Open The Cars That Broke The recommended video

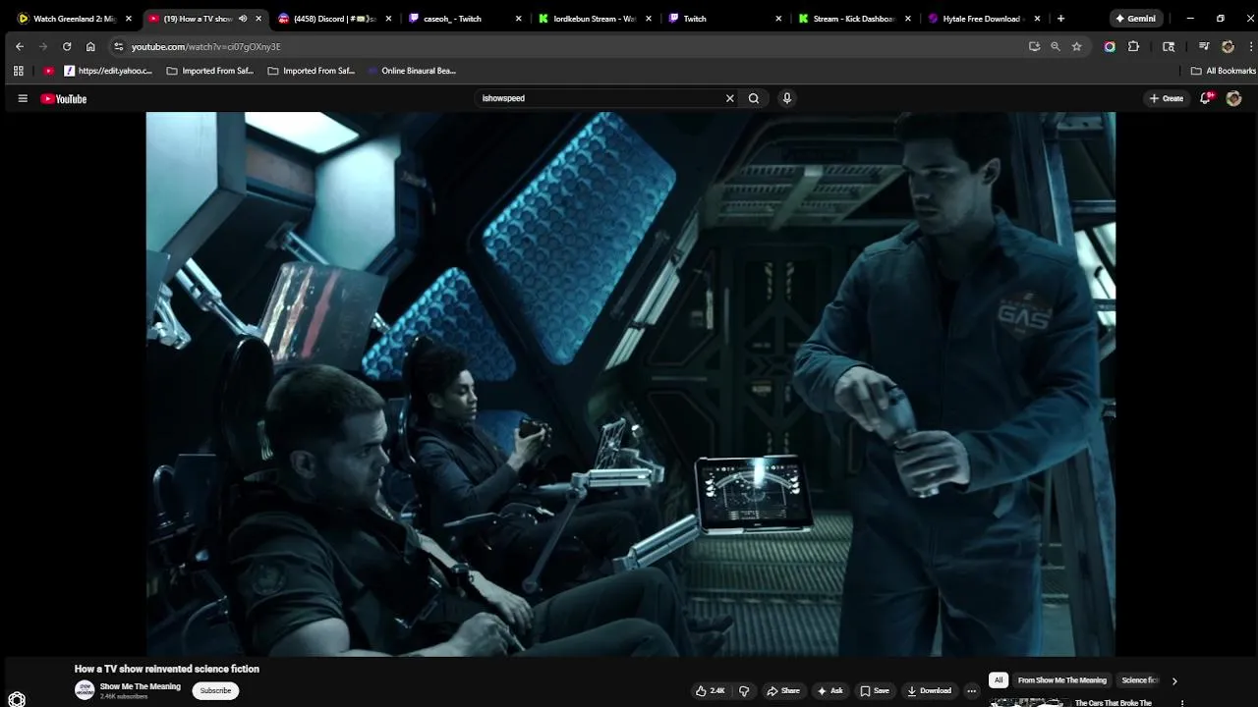(1114, 703)
